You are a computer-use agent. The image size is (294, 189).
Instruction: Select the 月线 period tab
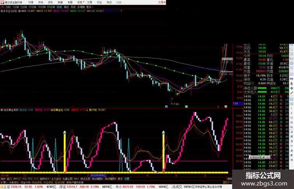pos(73,7)
